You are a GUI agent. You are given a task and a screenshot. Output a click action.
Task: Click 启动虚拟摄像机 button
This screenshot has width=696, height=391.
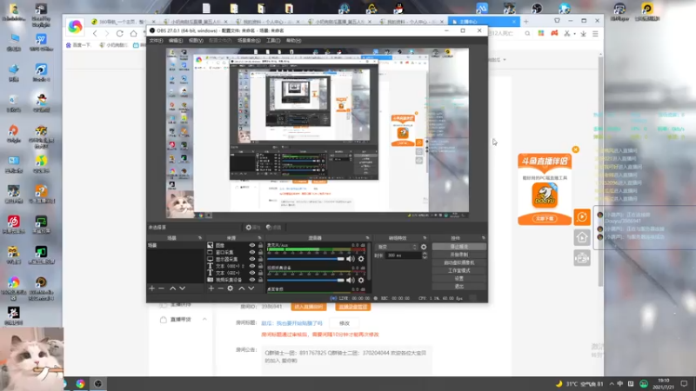pyautogui.click(x=459, y=262)
